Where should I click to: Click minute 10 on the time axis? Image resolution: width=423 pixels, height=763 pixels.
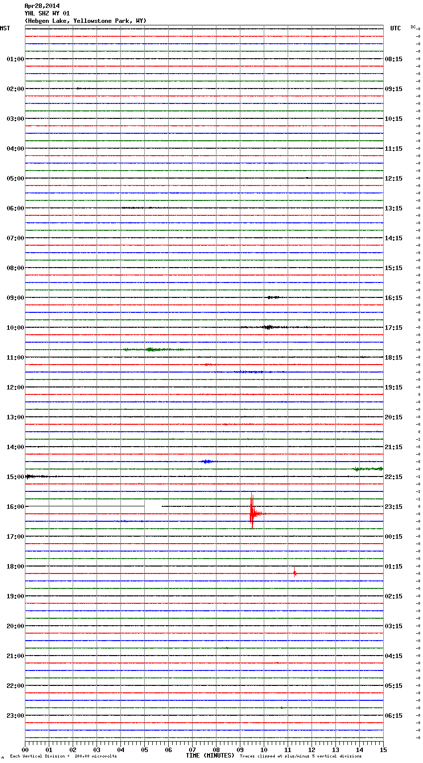[264, 750]
